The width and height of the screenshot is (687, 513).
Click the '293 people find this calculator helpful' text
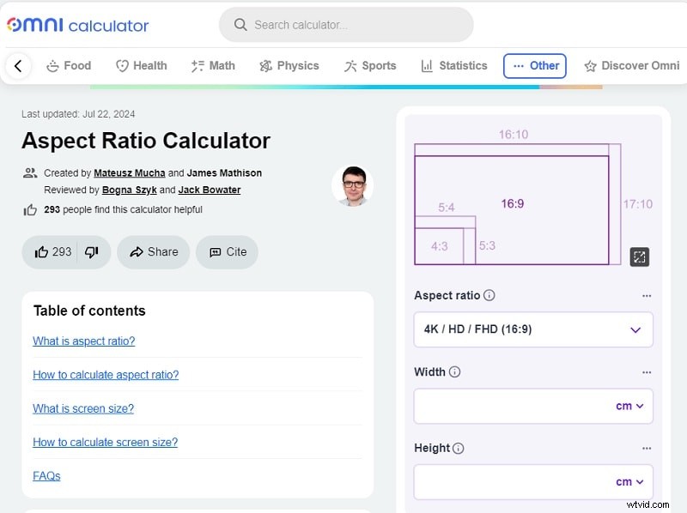123,209
